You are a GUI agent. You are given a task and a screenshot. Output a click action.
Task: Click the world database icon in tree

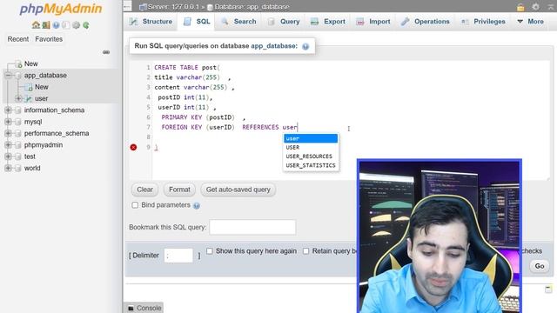pyautogui.click(x=18, y=168)
